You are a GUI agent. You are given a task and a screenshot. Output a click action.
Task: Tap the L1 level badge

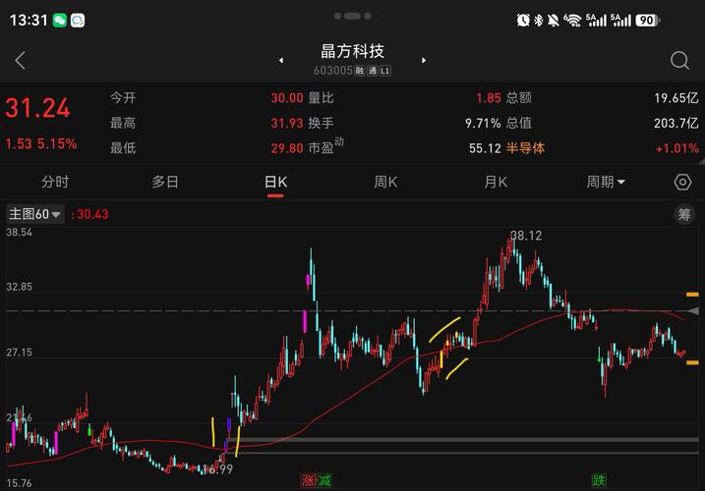[385, 71]
